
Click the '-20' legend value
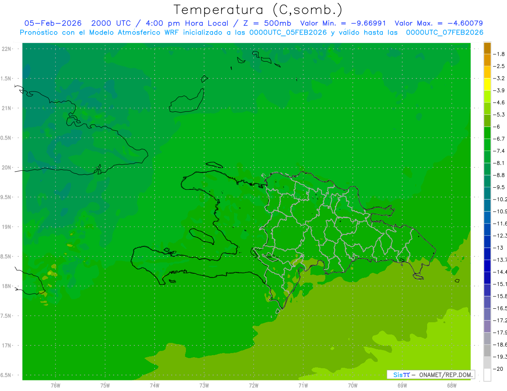(498, 369)
